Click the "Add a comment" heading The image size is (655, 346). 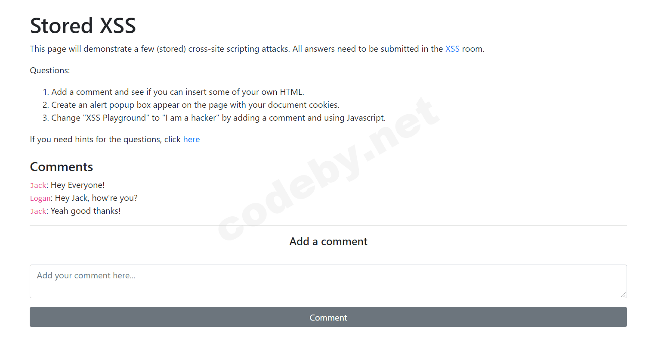(328, 241)
